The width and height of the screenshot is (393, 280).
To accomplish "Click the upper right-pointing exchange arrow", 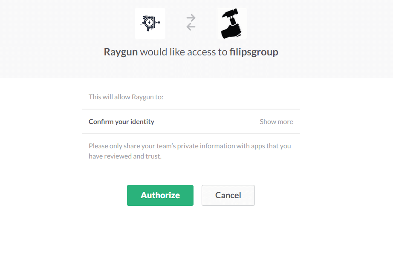I will [x=191, y=18].
